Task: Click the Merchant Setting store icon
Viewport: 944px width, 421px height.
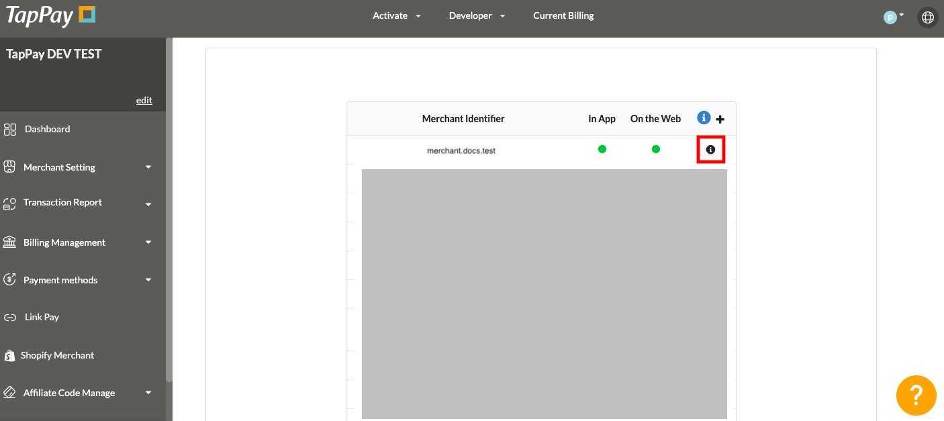Action: [x=9, y=167]
